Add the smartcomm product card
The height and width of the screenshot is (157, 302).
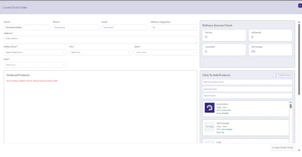pyautogui.click(x=246, y=109)
